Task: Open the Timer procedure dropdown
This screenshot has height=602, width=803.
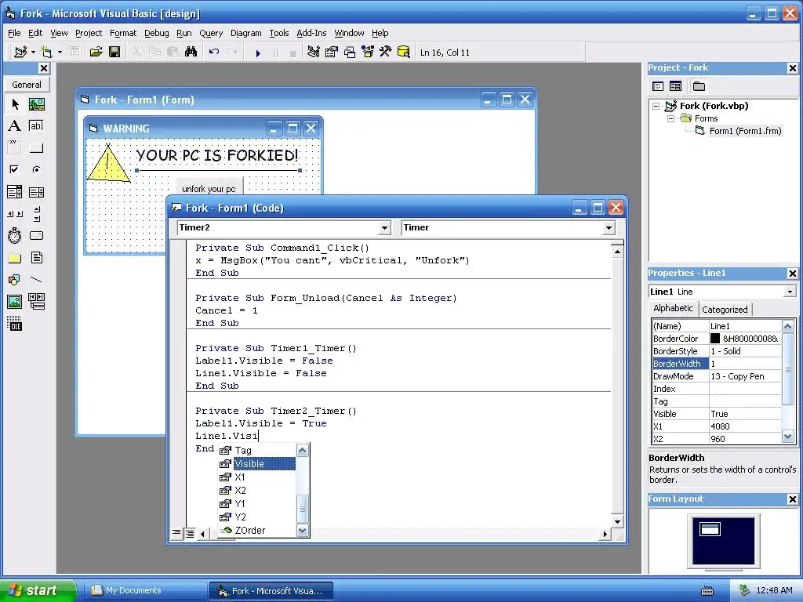Action: [x=609, y=228]
